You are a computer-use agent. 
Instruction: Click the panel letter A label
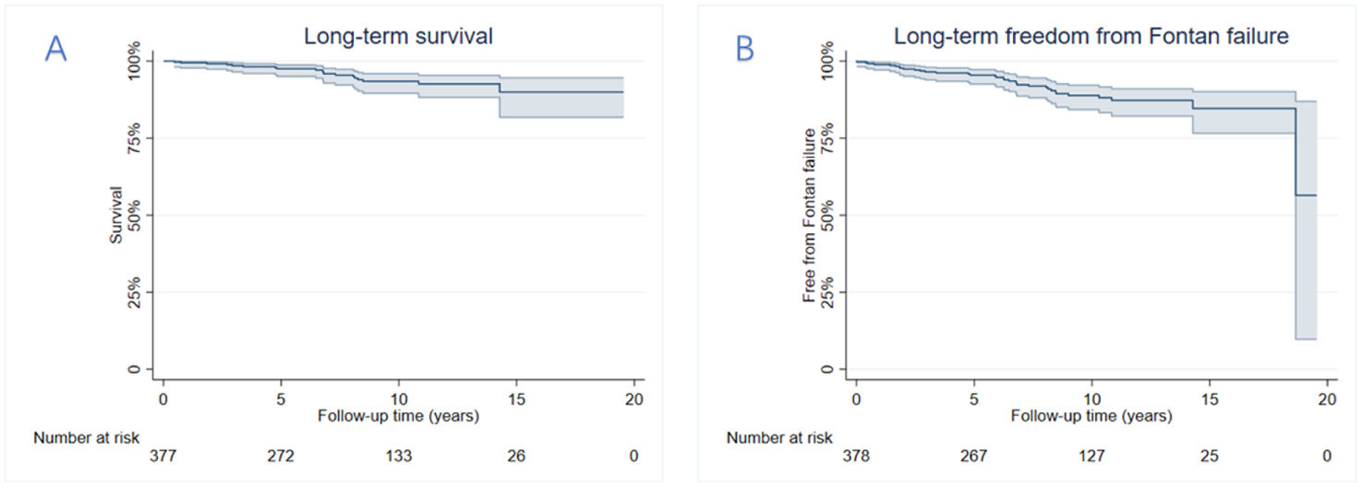[x=56, y=50]
